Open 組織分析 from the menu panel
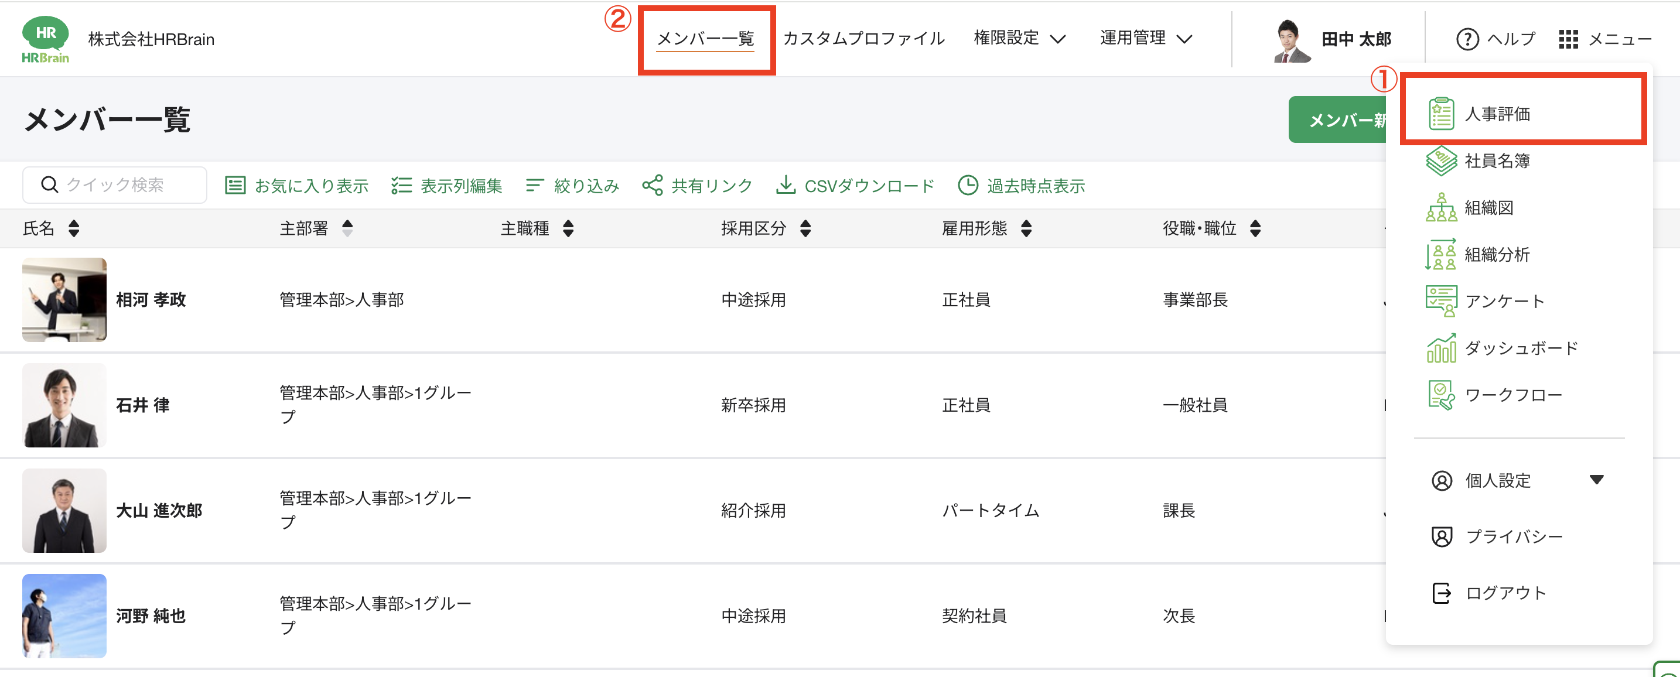This screenshot has width=1680, height=677. [x=1478, y=254]
